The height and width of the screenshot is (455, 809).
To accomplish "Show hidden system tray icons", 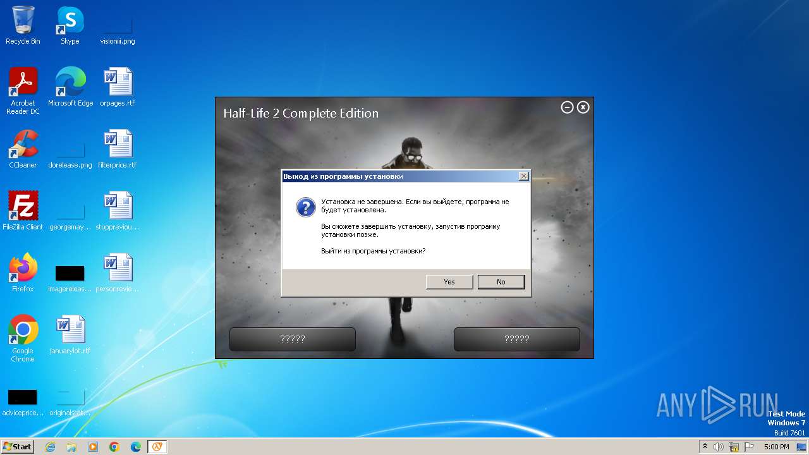I will click(705, 447).
